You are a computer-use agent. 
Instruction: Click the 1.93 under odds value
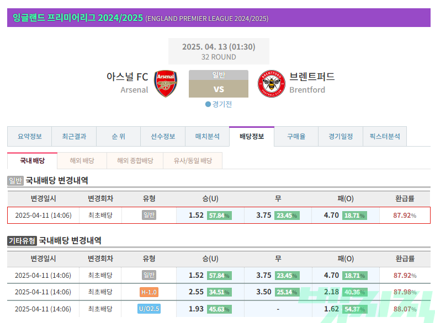point(196,309)
